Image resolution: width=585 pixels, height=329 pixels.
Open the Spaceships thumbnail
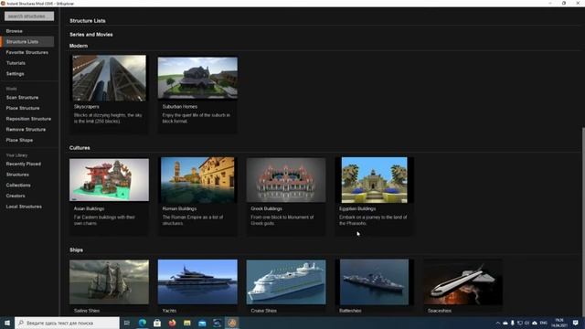[x=463, y=282]
